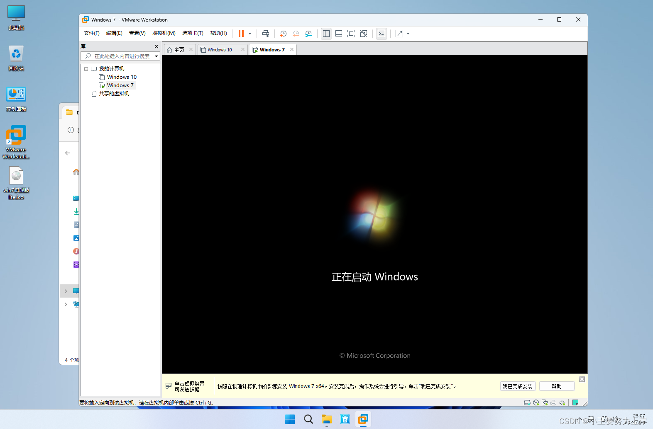Viewport: 653px width, 429px height.
Task: Click the 我已完成安装 button
Action: pos(518,386)
